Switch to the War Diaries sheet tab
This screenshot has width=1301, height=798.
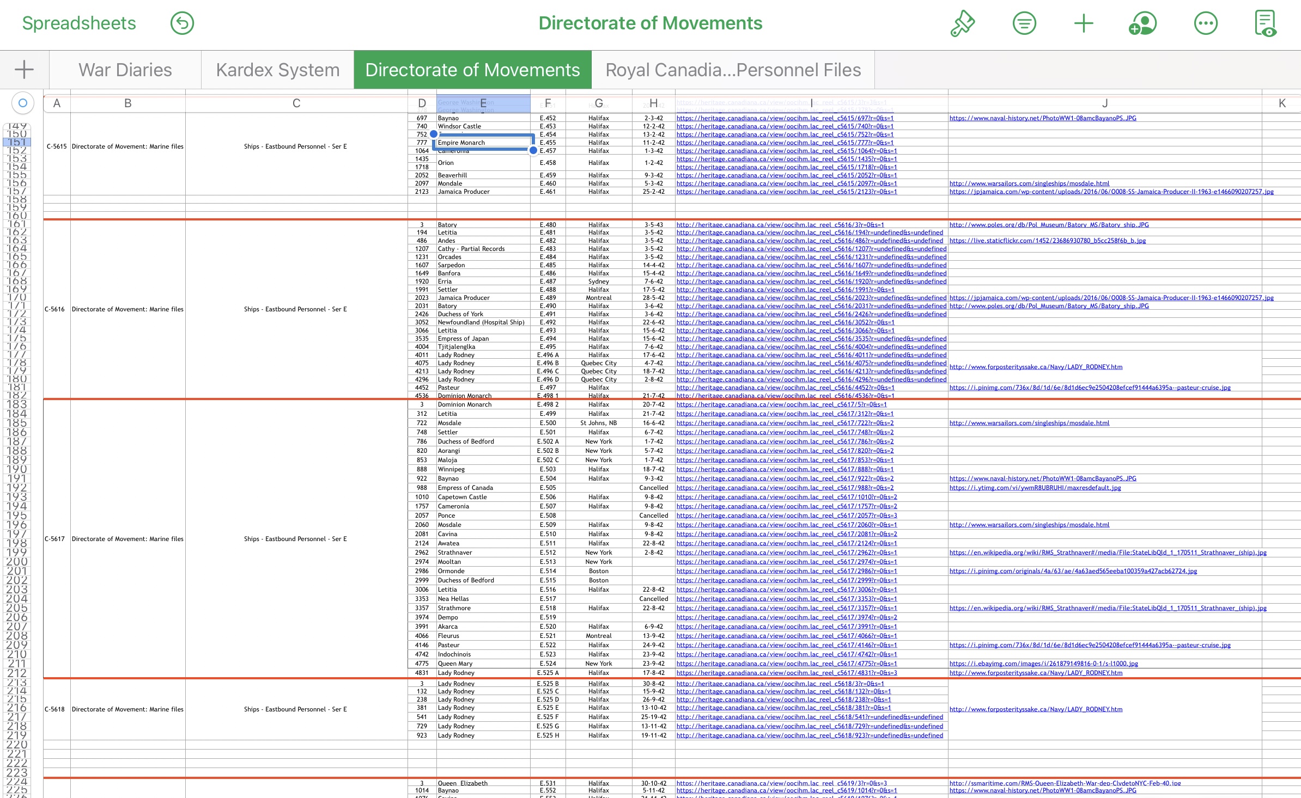(x=125, y=70)
